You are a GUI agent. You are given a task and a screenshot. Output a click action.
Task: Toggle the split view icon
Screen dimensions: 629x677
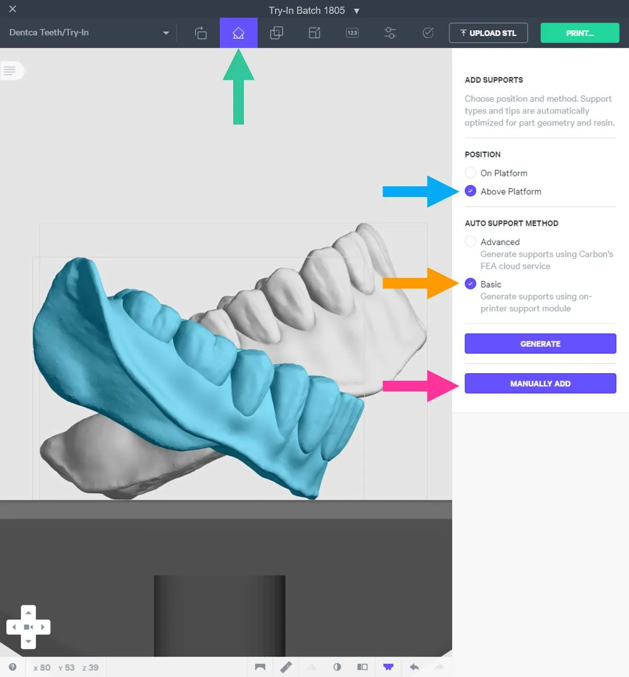pos(363,667)
